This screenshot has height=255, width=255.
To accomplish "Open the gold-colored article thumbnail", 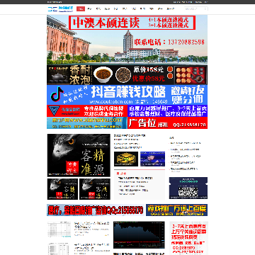I will 126,159.
